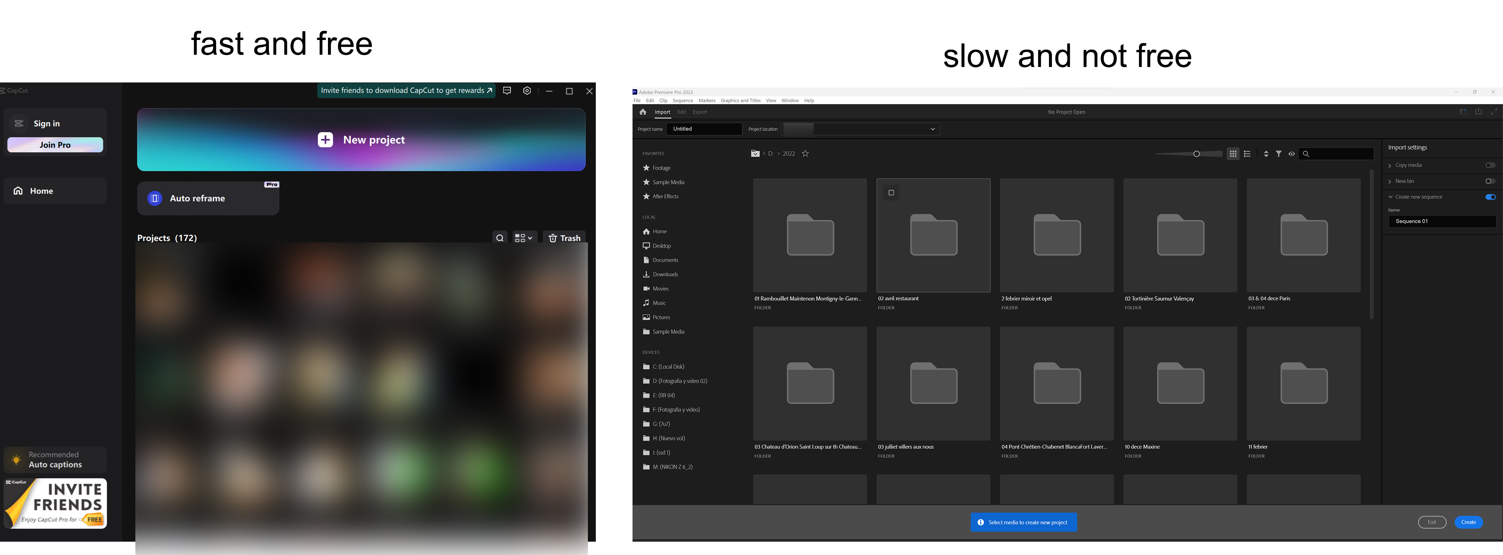Viewport: 1503px width, 555px height.
Task: Open CapCut settings via gear icon
Action: 527,90
